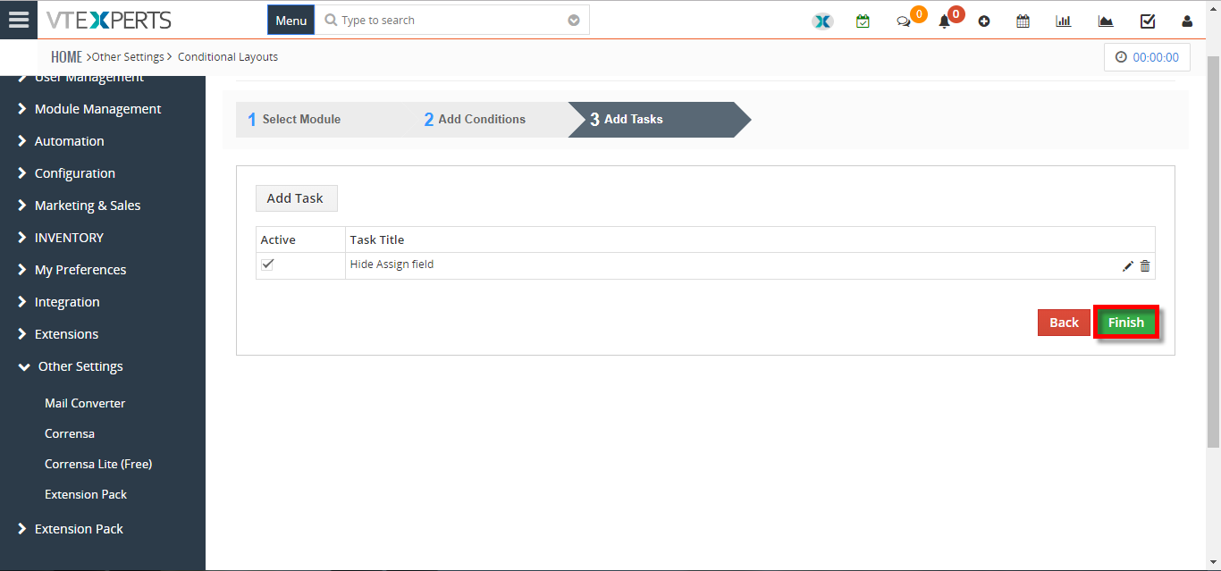The width and height of the screenshot is (1221, 571).
Task: Click the search magnifier icon
Action: tap(331, 20)
